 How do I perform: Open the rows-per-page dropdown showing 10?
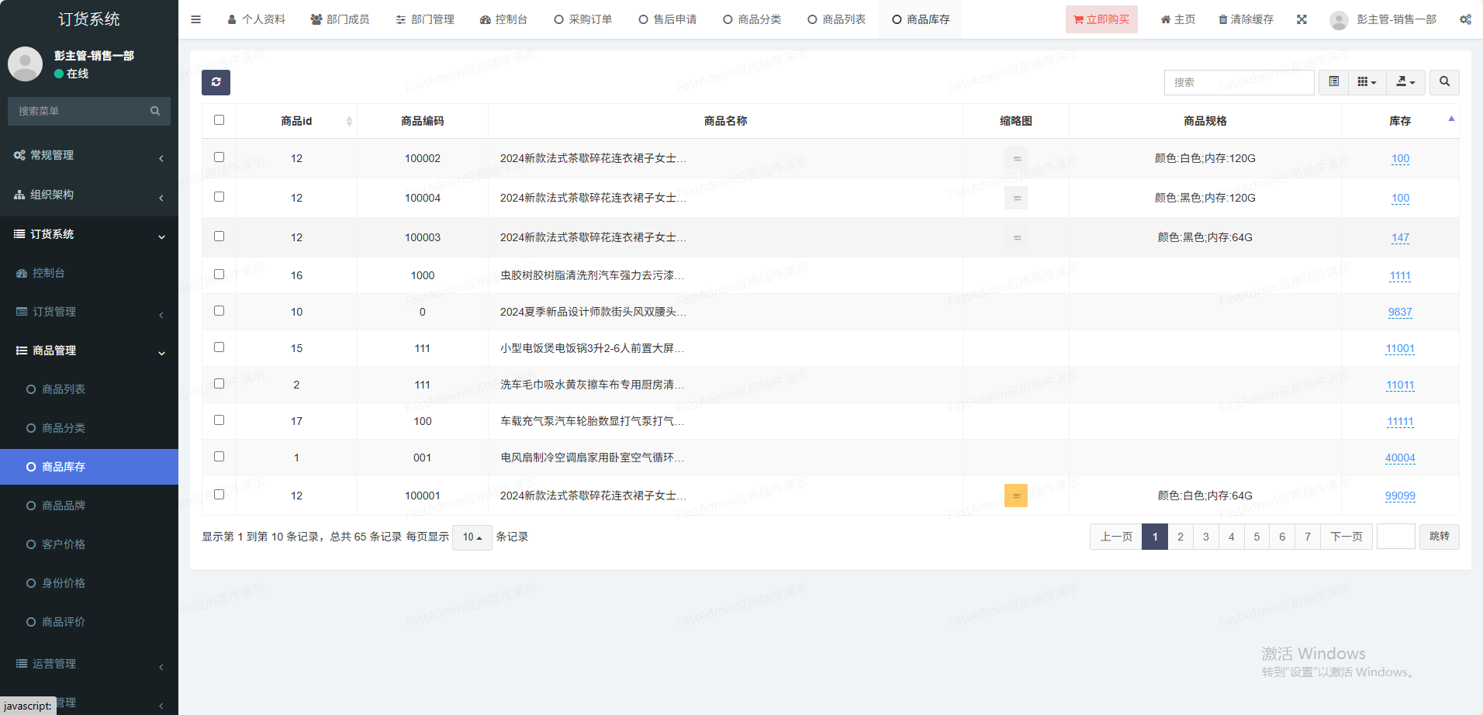[x=472, y=537]
